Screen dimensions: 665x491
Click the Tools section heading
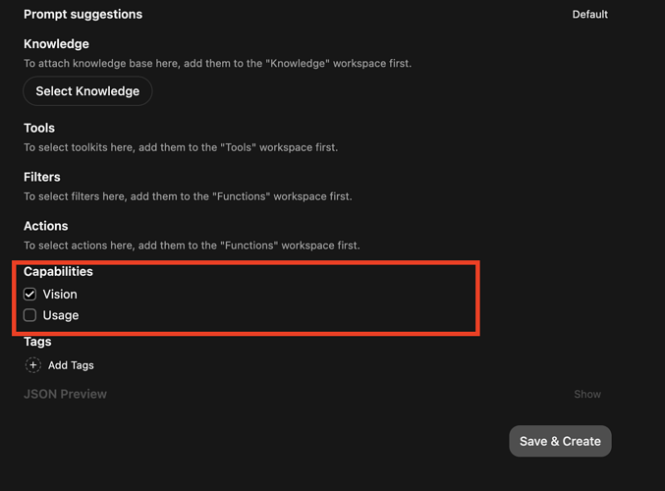pyautogui.click(x=39, y=128)
